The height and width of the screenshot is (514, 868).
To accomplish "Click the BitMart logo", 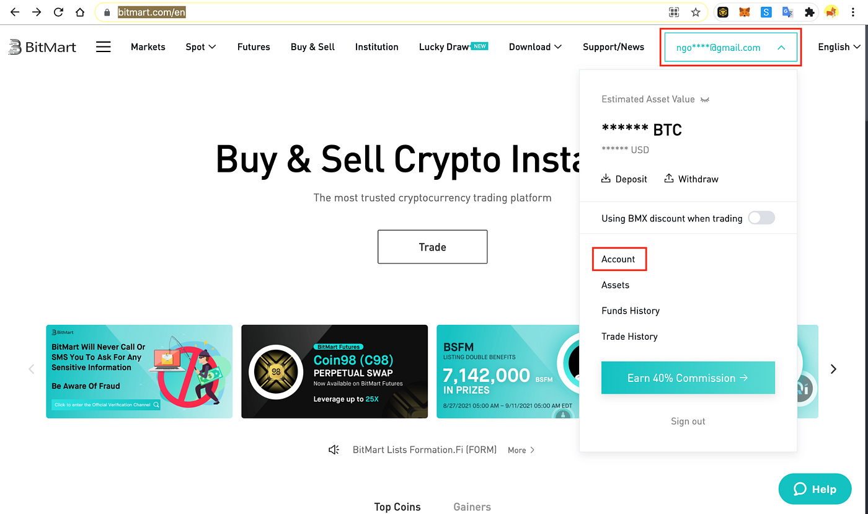I will 42,47.
